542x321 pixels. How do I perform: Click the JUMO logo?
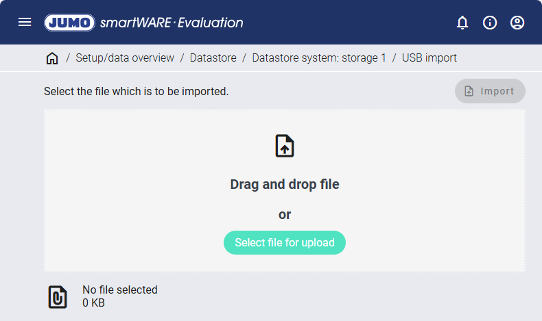[69, 23]
